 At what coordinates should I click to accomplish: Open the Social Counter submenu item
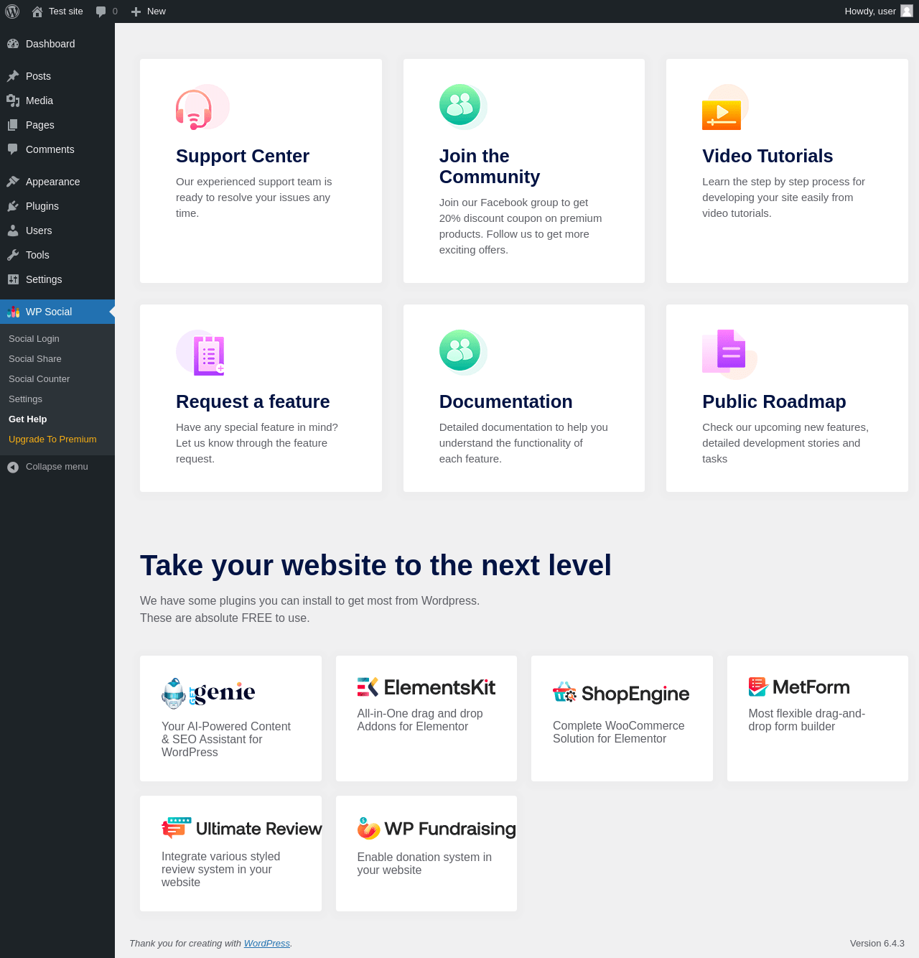[39, 379]
